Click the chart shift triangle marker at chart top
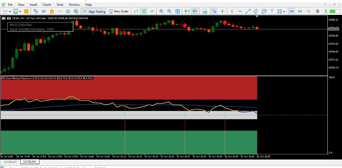342x168 pixels. 257,16
